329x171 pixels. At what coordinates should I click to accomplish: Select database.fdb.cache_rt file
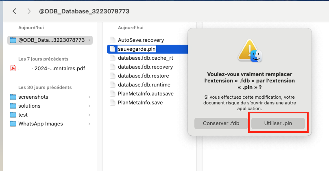tap(146, 58)
